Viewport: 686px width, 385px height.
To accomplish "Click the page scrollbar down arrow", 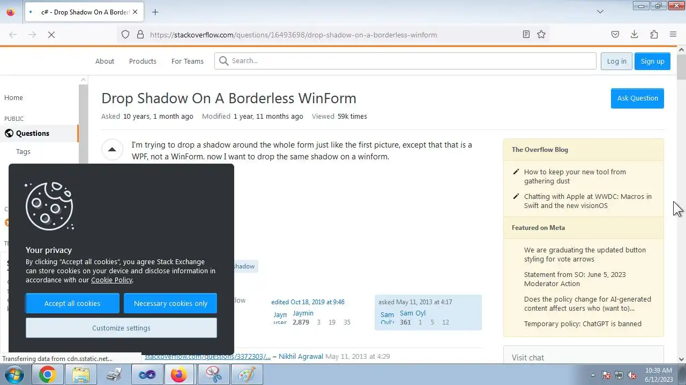I will click(681, 359).
